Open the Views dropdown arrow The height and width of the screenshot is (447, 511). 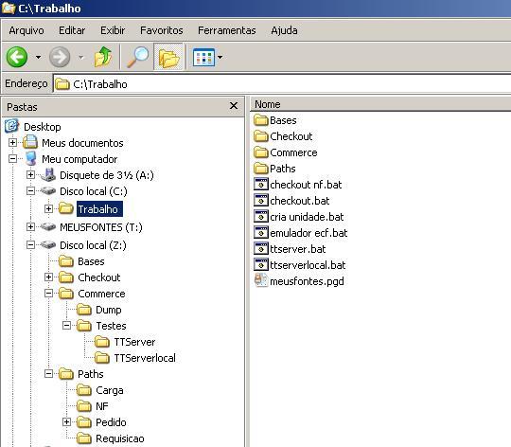coord(220,58)
